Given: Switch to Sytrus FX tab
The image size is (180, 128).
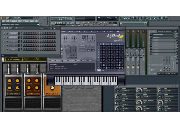Looking at the screenshot, I should pyautogui.click(x=118, y=32).
